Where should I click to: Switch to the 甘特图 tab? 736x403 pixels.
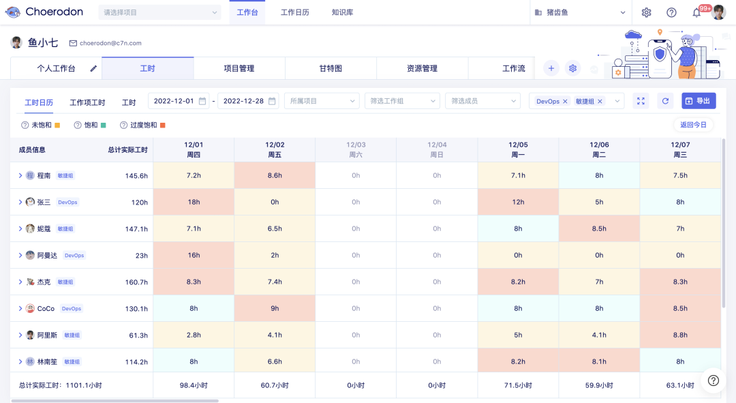click(x=331, y=68)
